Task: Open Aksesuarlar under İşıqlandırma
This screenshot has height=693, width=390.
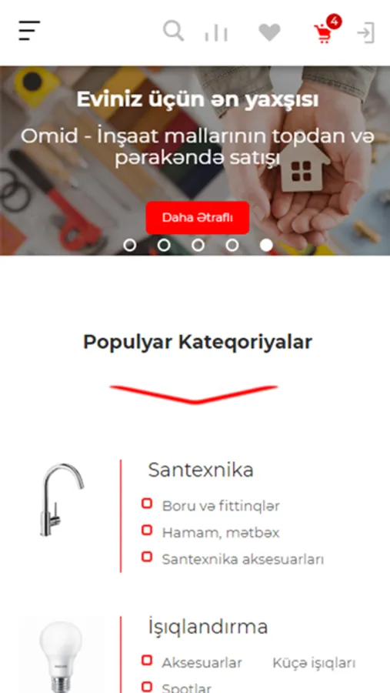Action: point(202,663)
